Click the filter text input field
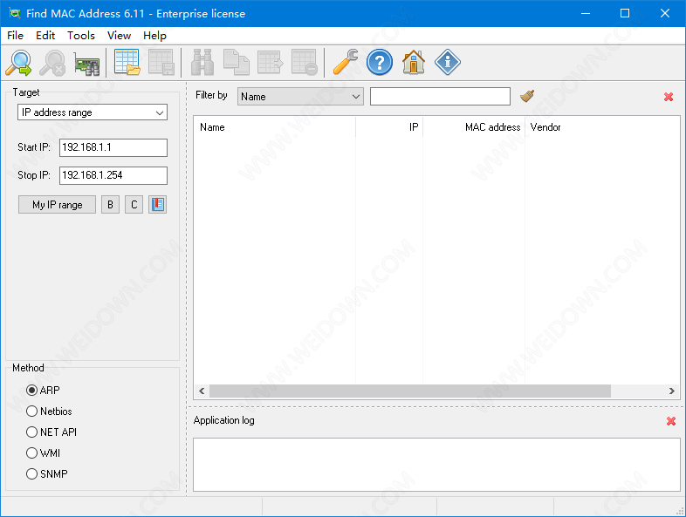Image resolution: width=686 pixels, height=517 pixels. 440,97
